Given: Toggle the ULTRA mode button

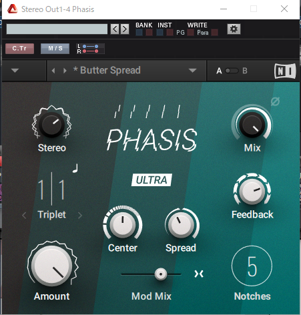Looking at the screenshot, I should pos(152,180).
